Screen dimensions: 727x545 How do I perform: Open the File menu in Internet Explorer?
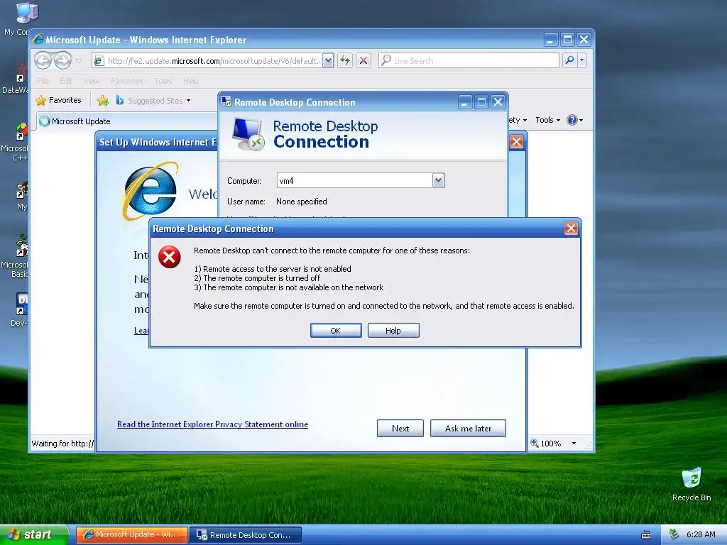[43, 81]
